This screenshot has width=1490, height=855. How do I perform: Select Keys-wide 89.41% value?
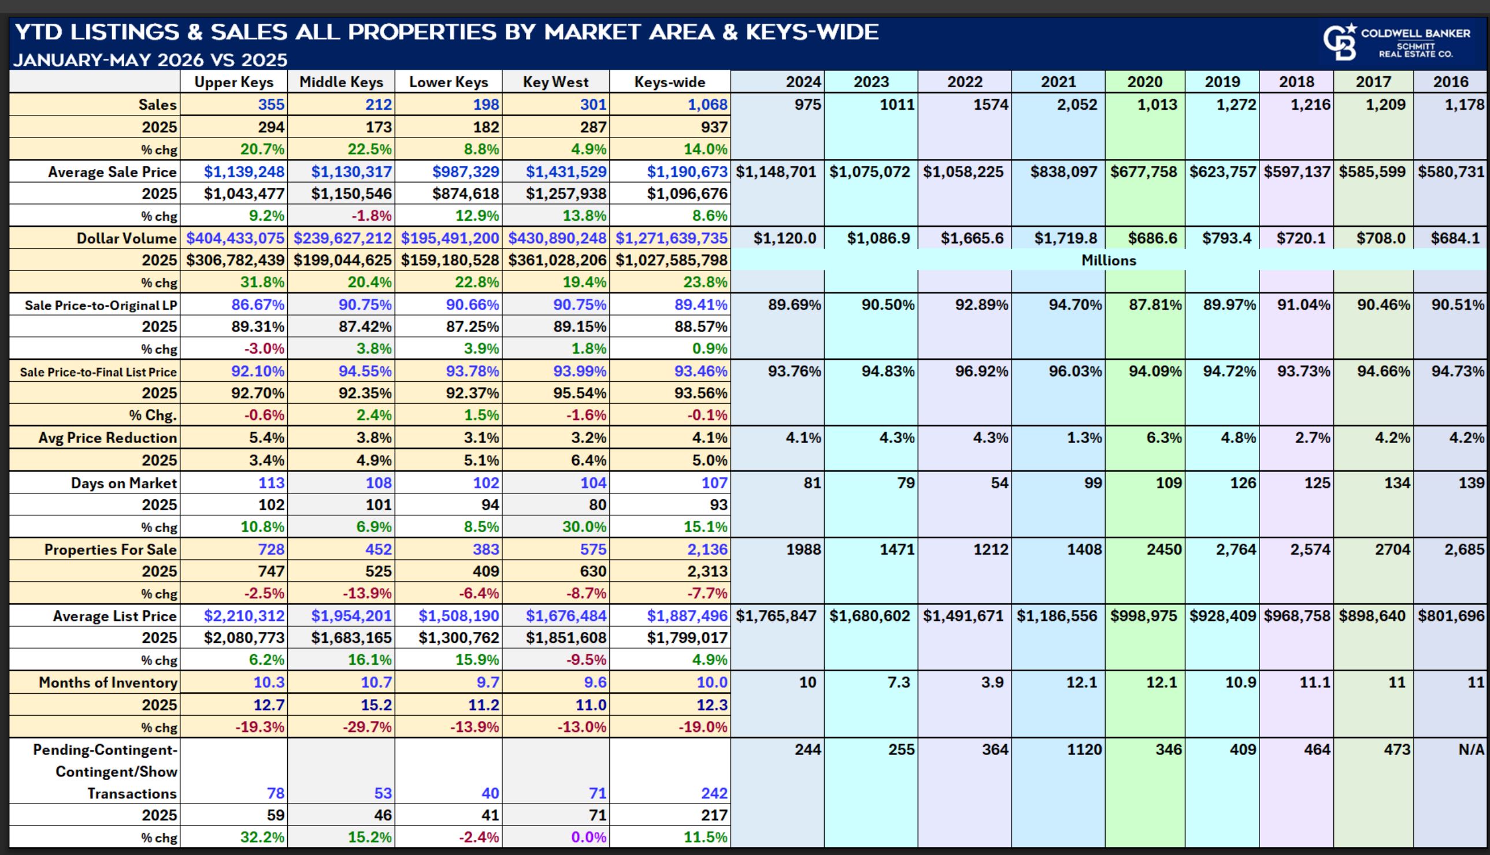tap(701, 305)
